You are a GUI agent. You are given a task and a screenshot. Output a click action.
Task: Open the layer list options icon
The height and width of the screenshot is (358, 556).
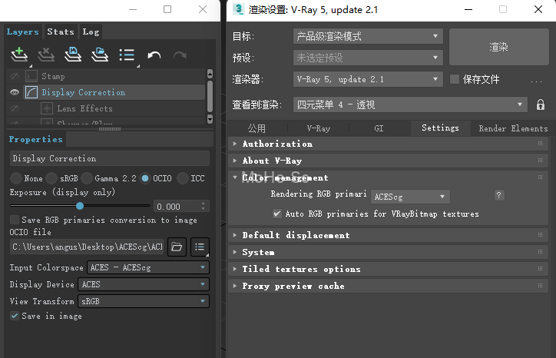click(127, 55)
